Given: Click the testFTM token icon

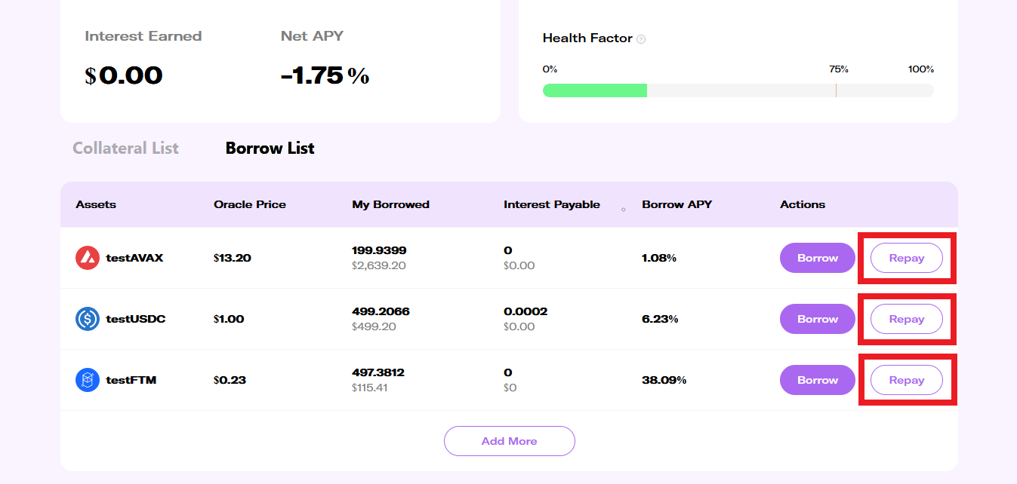Looking at the screenshot, I should [x=88, y=380].
